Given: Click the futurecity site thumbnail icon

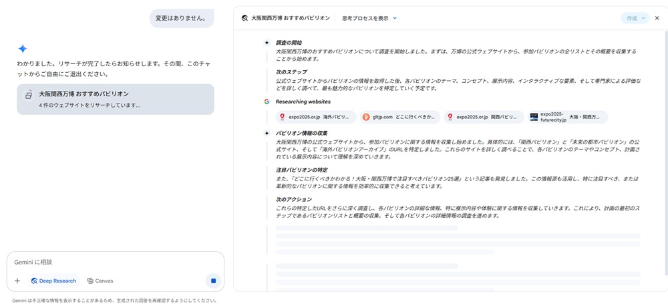Looking at the screenshot, I should point(534,117).
